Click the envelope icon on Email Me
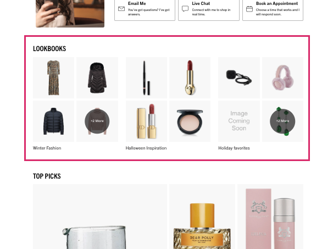The image size is (333, 249). coord(121,9)
